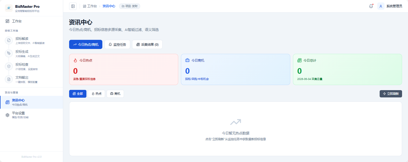Click text 今日暂无热点数据
This screenshot has width=408, height=162.
coord(235,133)
